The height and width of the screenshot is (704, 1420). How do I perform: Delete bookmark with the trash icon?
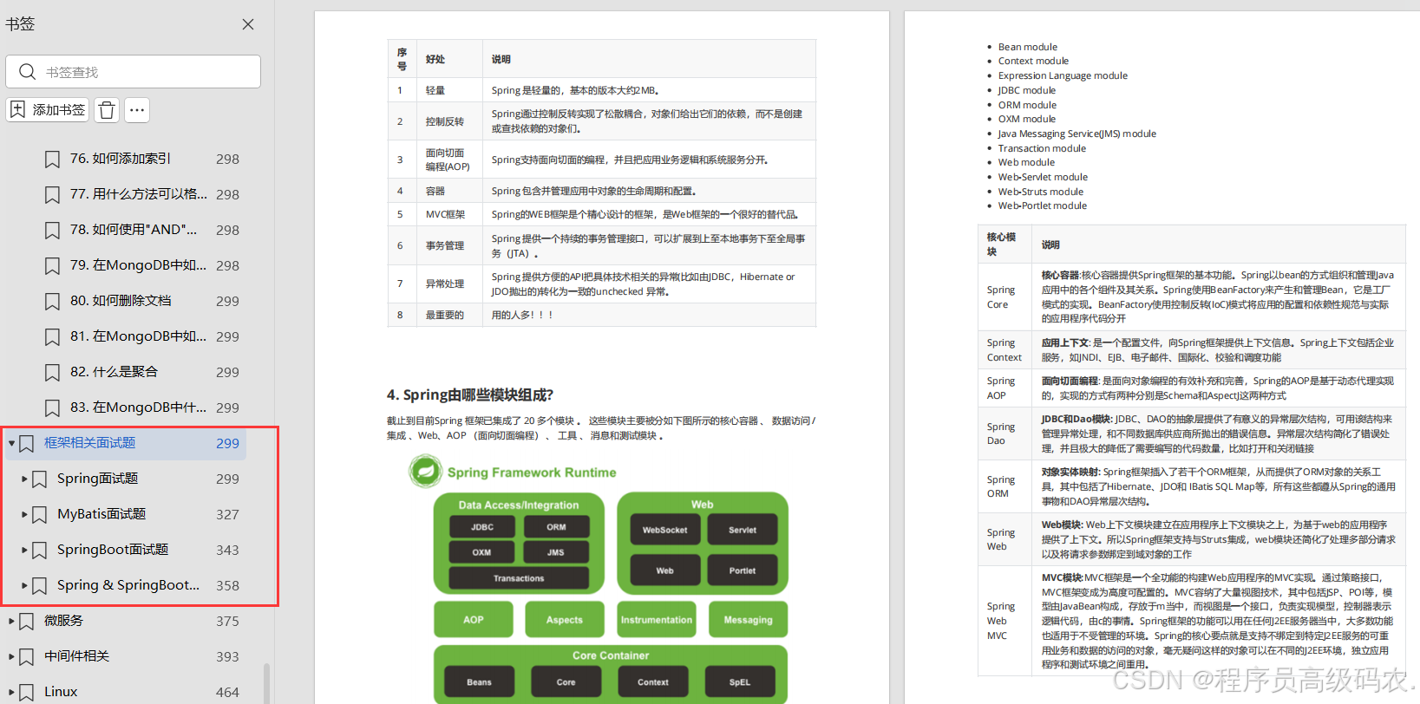point(107,110)
